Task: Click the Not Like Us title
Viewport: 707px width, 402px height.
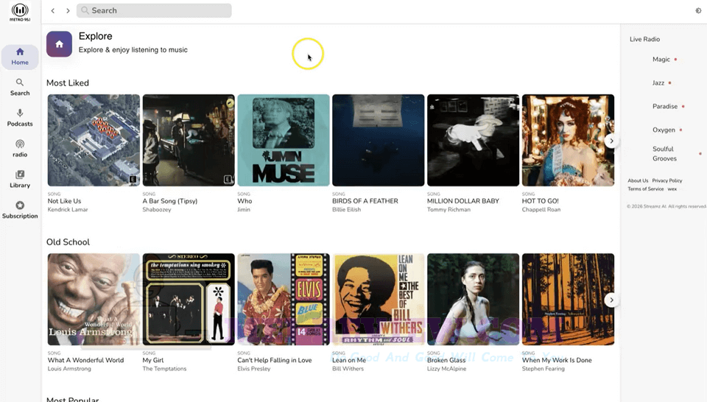Action: coord(65,201)
